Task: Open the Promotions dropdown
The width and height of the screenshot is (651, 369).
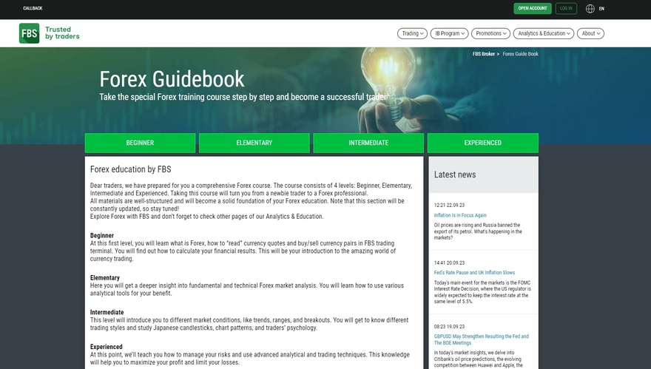Action: [x=490, y=33]
